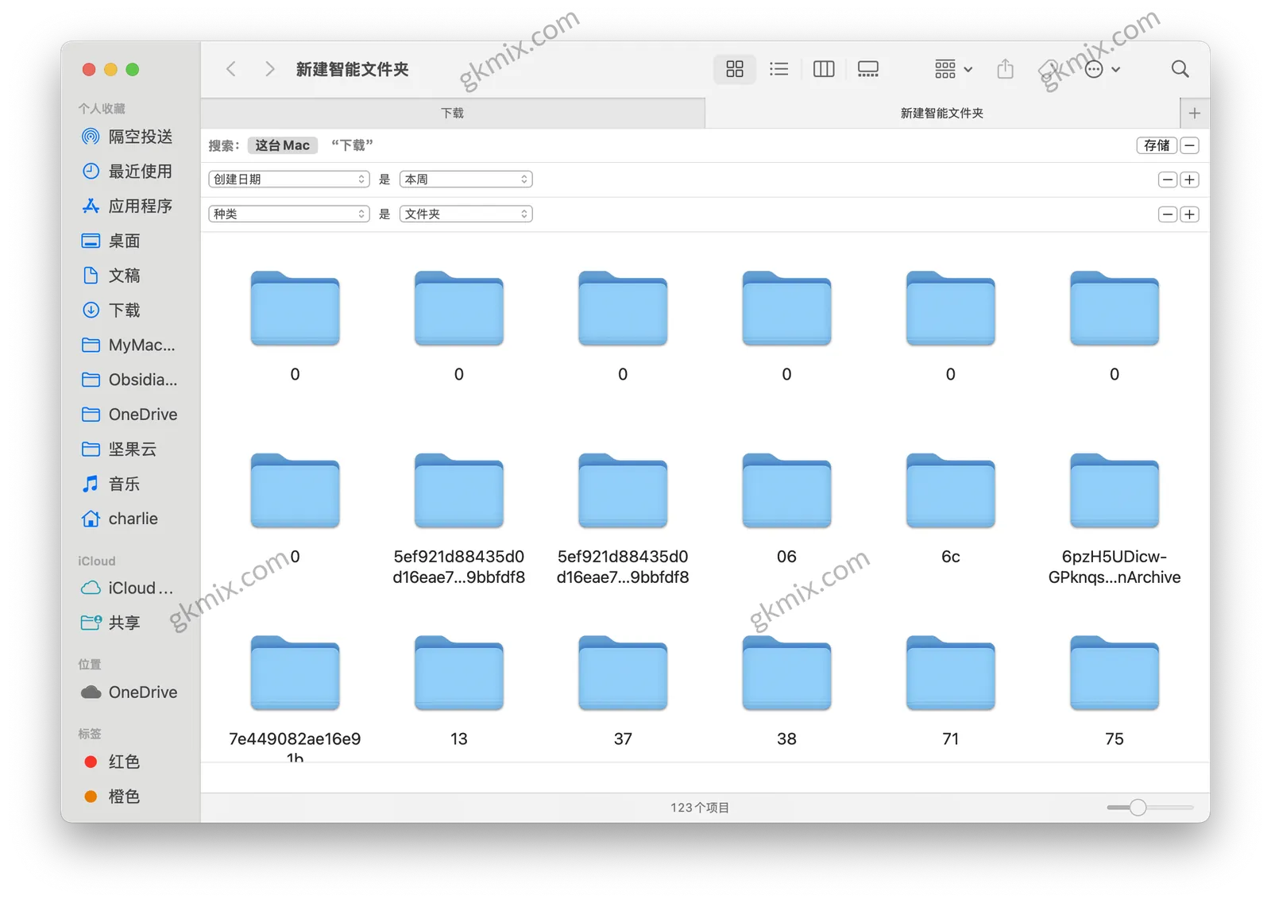Open 最近使用 in the sidebar
The height and width of the screenshot is (903, 1271).
tap(127, 171)
